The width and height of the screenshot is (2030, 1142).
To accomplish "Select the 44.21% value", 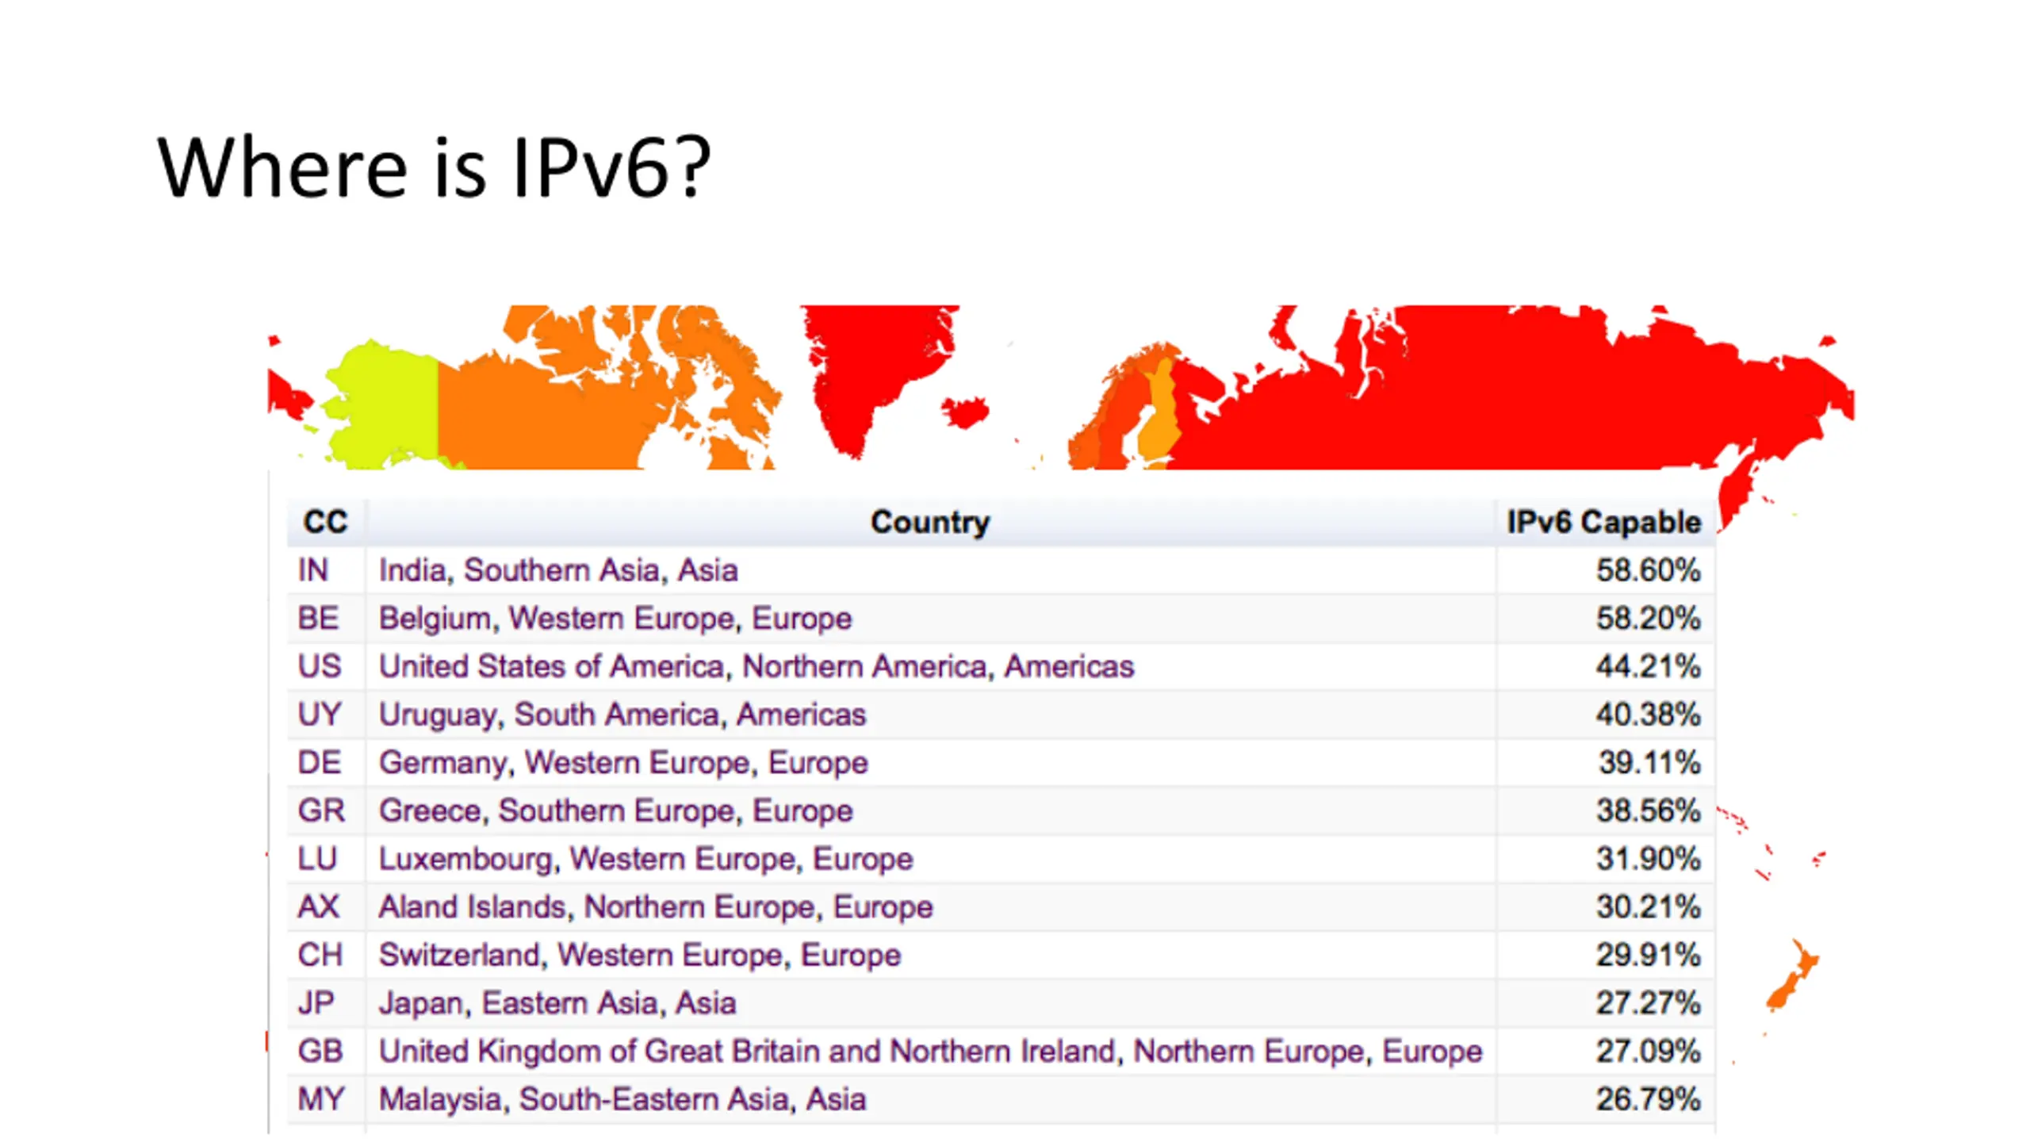I will click(1649, 666).
